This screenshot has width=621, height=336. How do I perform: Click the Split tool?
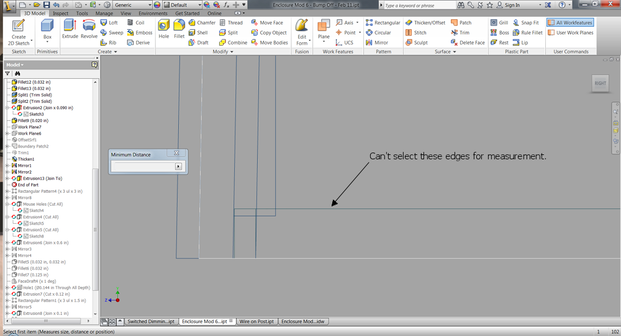pyautogui.click(x=229, y=32)
